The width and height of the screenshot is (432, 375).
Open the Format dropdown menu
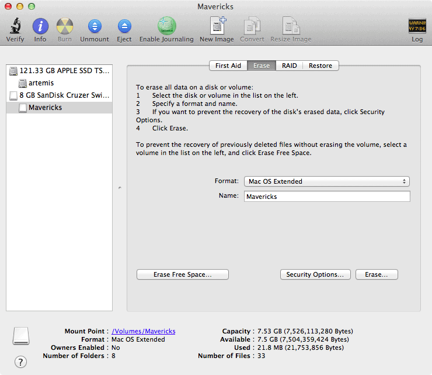click(326, 181)
